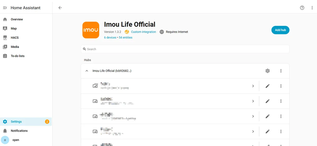Click the 'Version 1.3.2' text
The image size is (317, 146).
113,32
